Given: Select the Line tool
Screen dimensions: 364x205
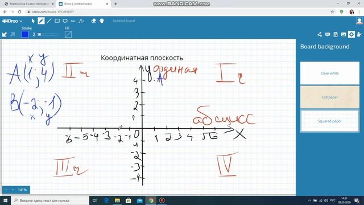Looking at the screenshot, I should point(49,21).
